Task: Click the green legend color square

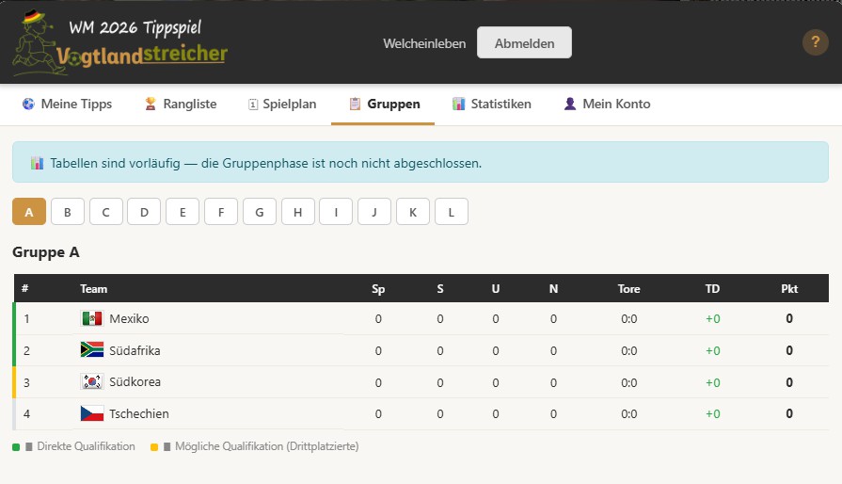Action: (16, 447)
